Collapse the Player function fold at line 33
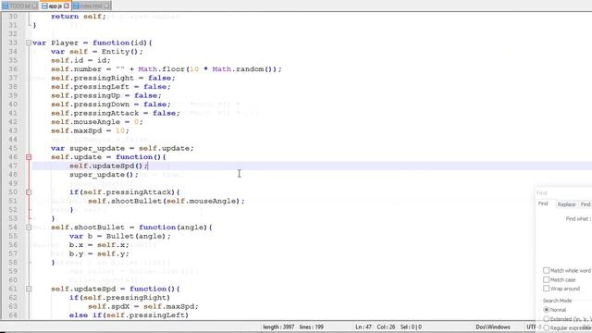Screen dimensions: 592x333 [29, 43]
